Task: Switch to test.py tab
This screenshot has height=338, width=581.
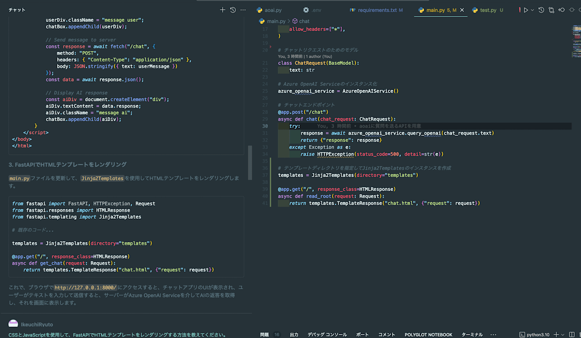Action: pyautogui.click(x=488, y=10)
